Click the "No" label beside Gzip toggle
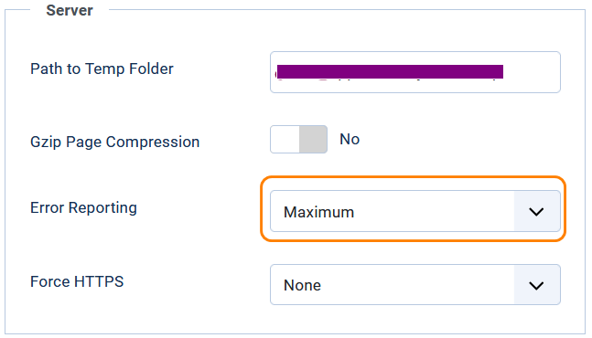The image size is (592, 338). tap(350, 140)
